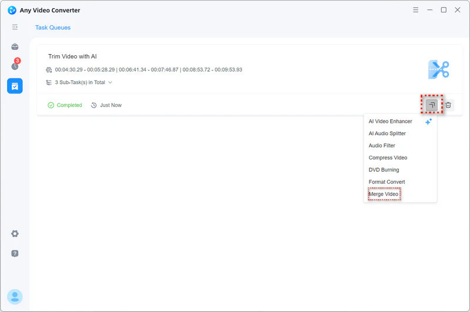Open the toolbox icon in the sidebar

click(x=15, y=47)
